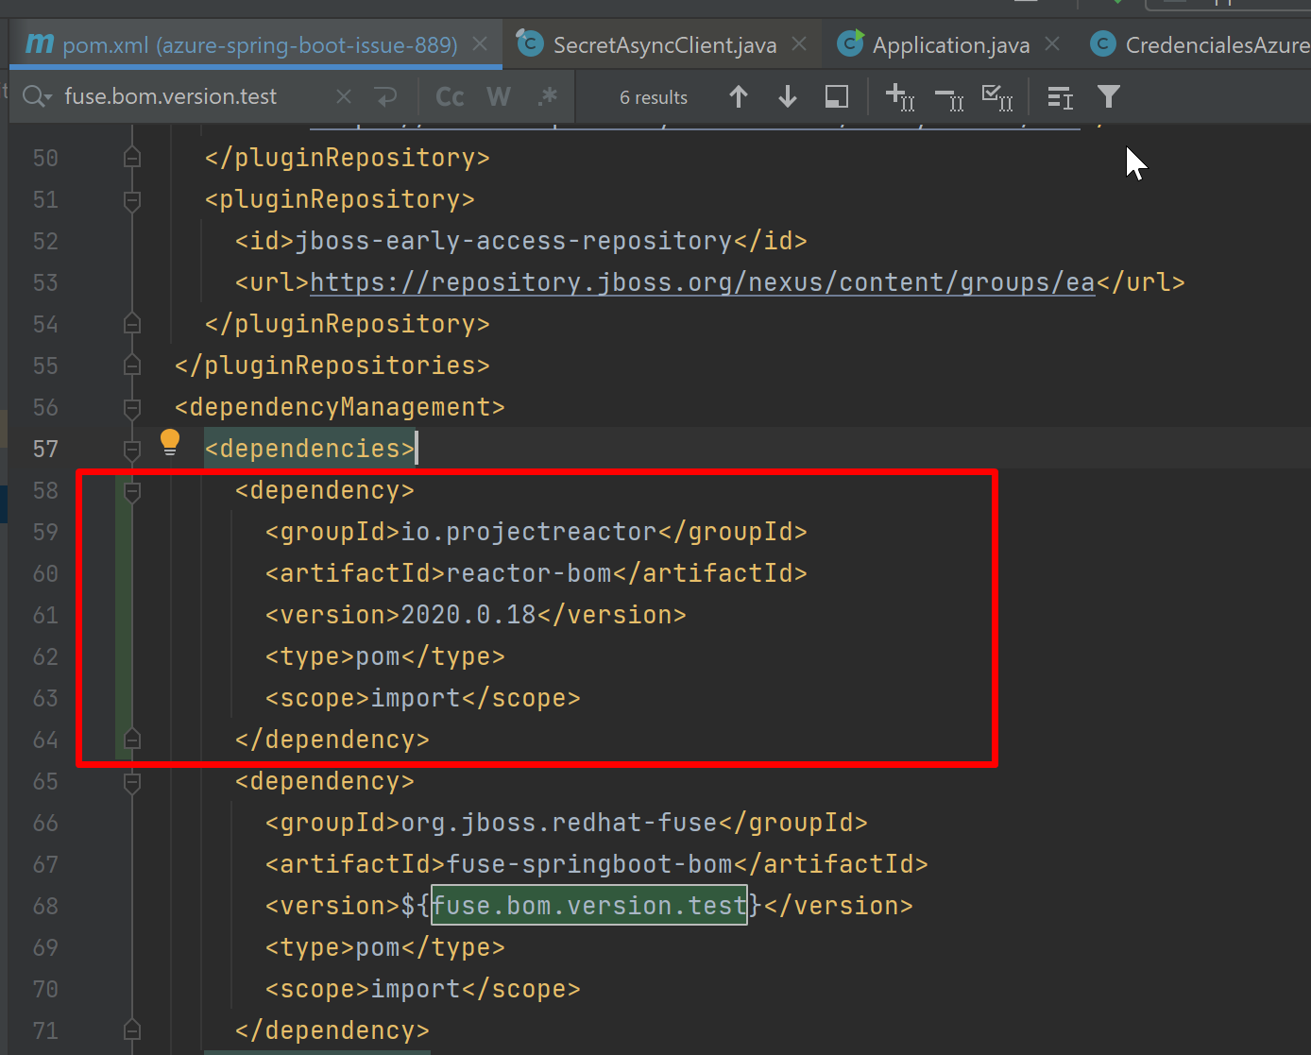Viewport: 1311px width, 1055px height.
Task: Open the filter search results funnel icon
Action: [1107, 96]
